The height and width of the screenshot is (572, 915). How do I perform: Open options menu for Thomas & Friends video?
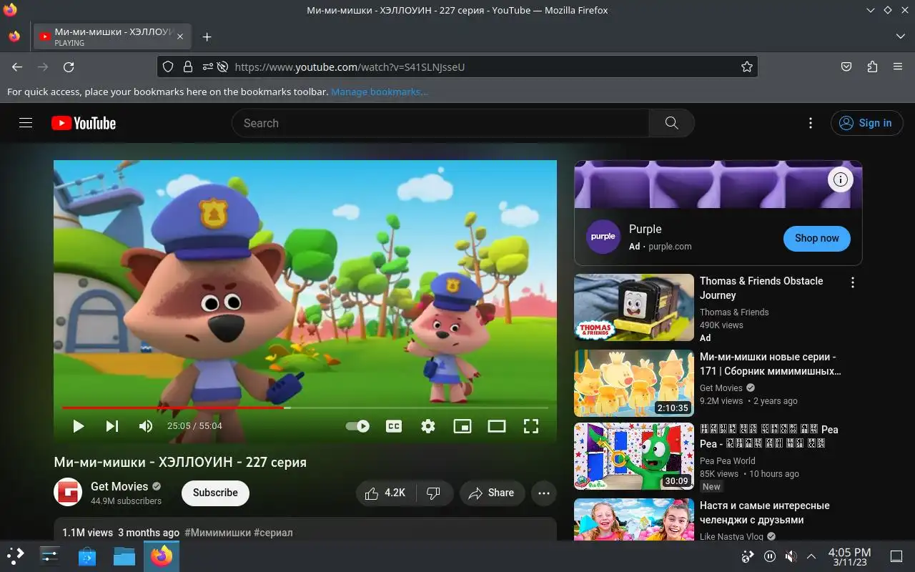point(852,283)
